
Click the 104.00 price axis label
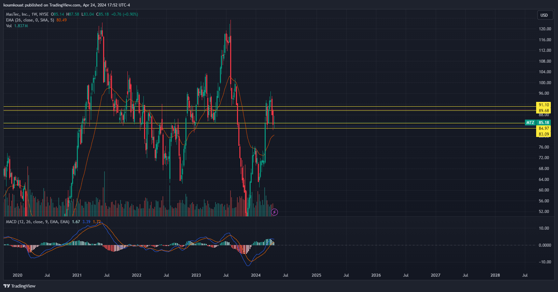click(x=545, y=72)
